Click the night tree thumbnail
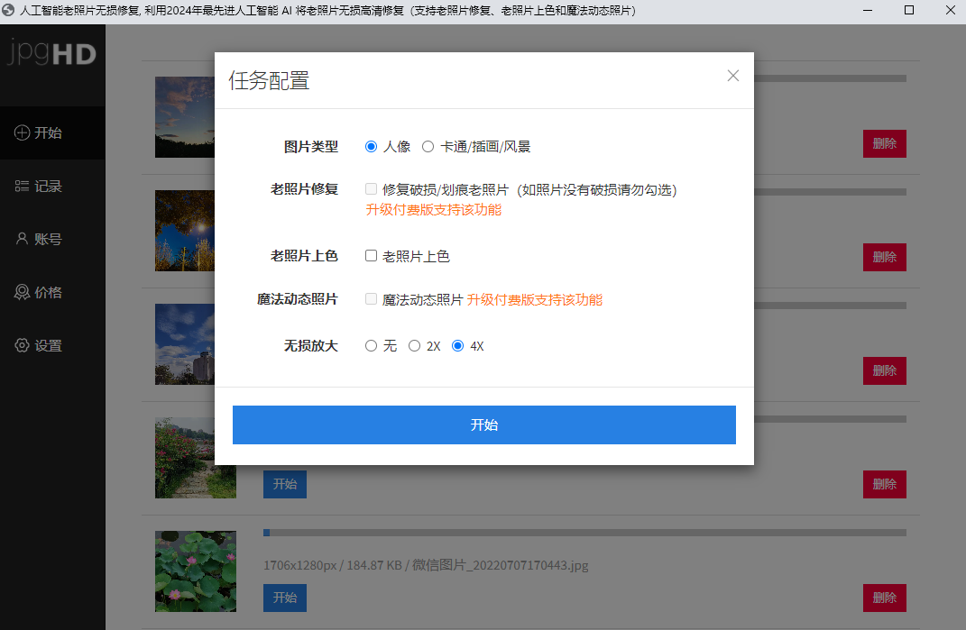This screenshot has height=630, width=966. [x=185, y=231]
